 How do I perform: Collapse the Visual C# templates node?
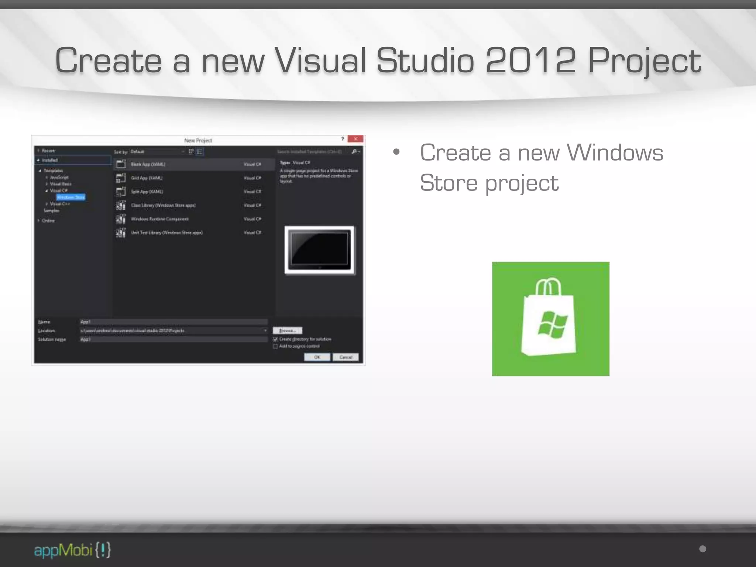tap(47, 190)
